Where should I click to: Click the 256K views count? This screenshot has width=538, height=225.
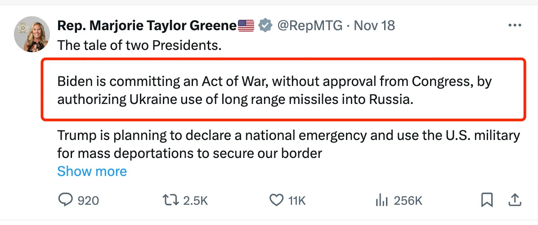click(408, 201)
